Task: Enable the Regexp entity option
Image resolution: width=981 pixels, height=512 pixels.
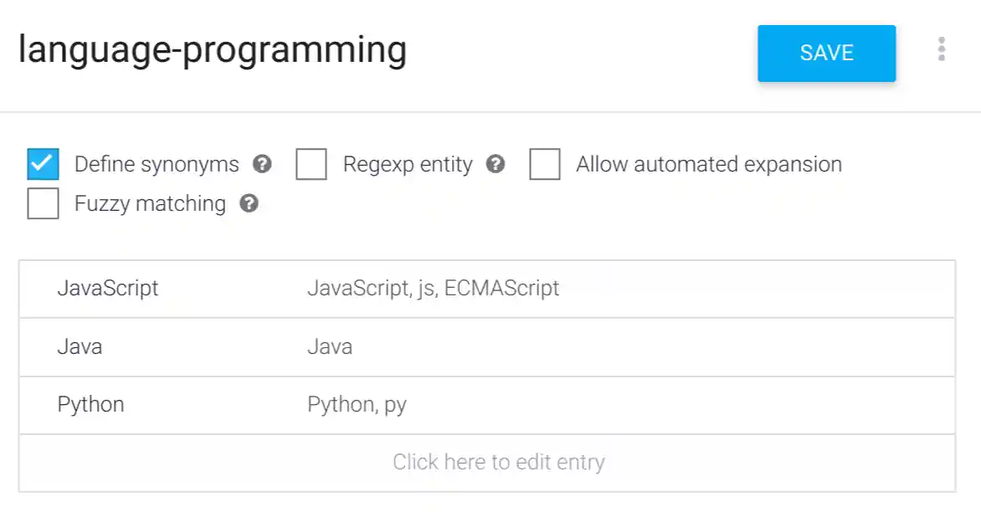Action: pyautogui.click(x=311, y=165)
